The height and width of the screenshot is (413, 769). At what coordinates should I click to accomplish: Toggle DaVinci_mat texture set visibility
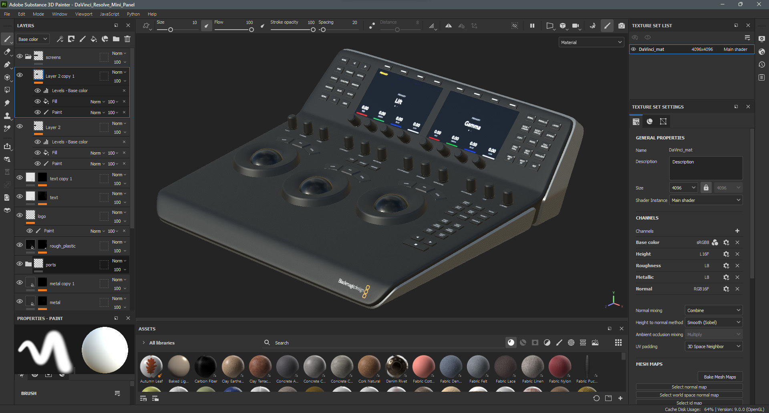point(634,49)
